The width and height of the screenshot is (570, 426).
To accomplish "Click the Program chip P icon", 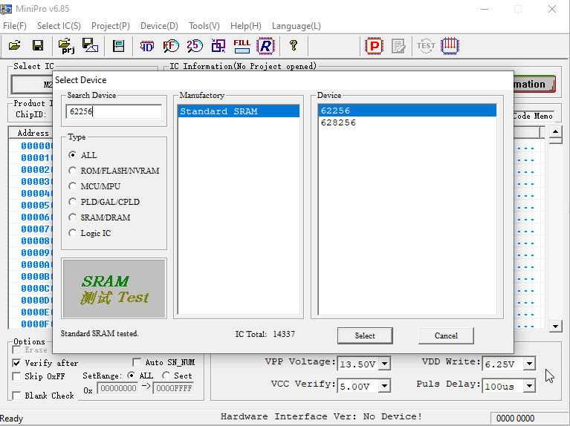I will pyautogui.click(x=375, y=46).
